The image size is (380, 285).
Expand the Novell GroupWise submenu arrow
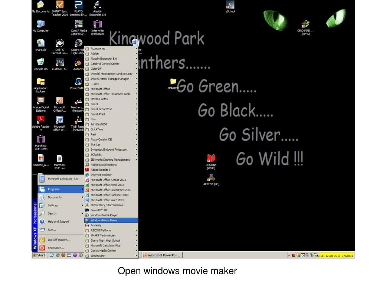tap(136, 109)
